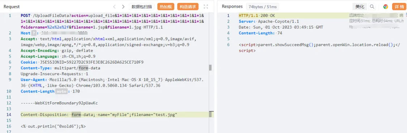Click the WebKitFormBoundary92pUawKc line
Screen dimensions: 407x133
59,103
